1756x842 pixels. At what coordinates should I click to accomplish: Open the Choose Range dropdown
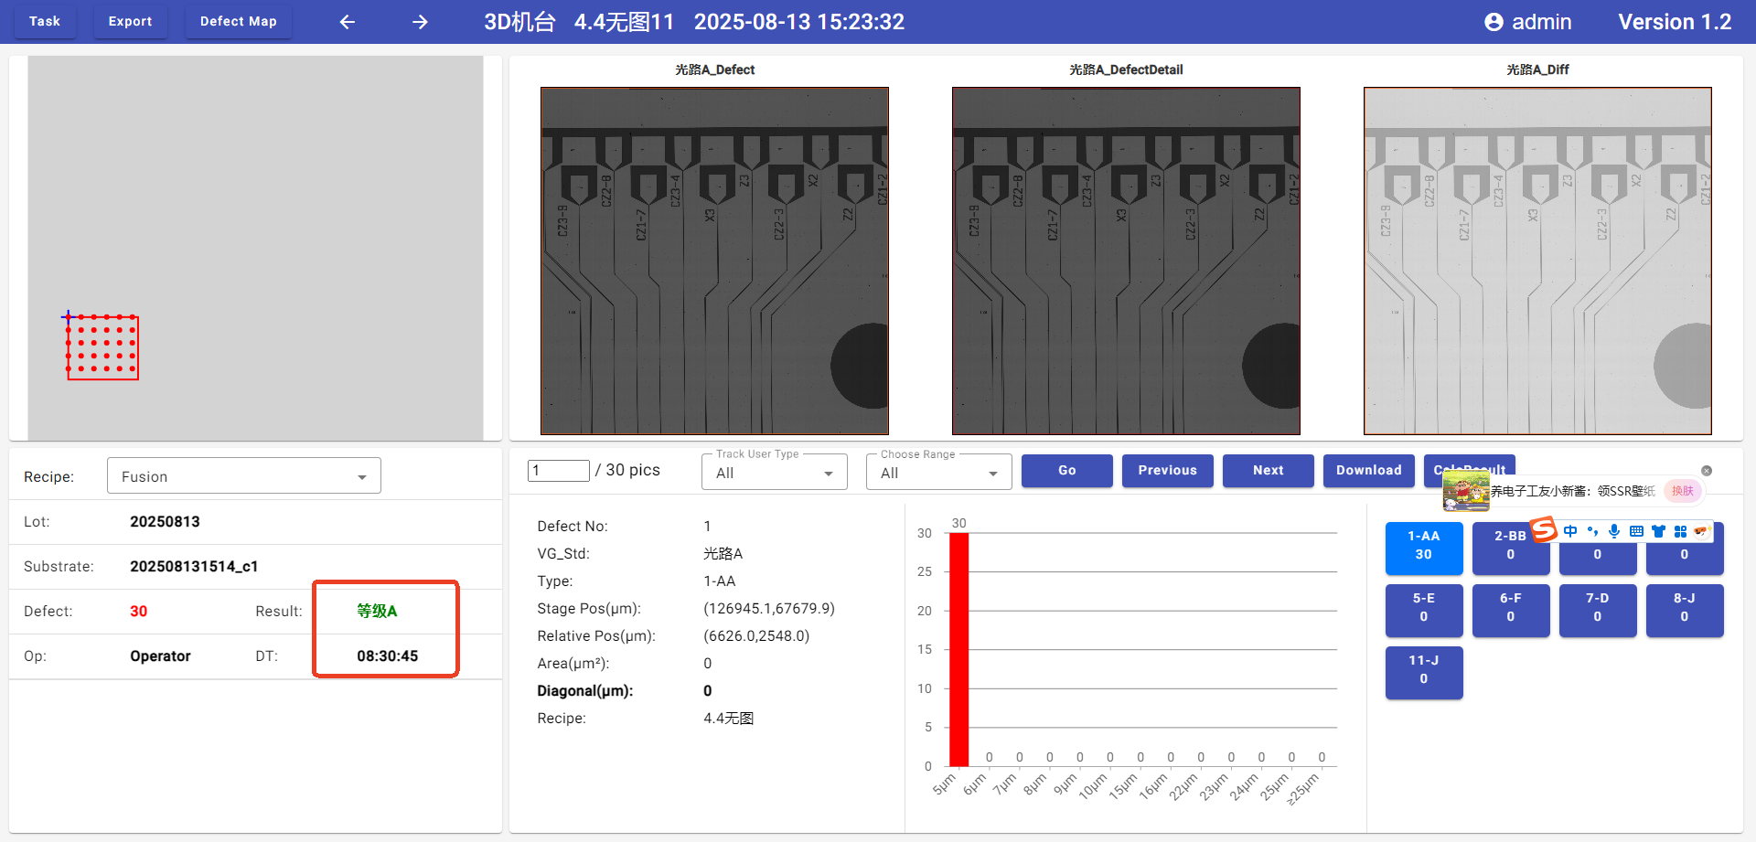pyautogui.click(x=938, y=473)
